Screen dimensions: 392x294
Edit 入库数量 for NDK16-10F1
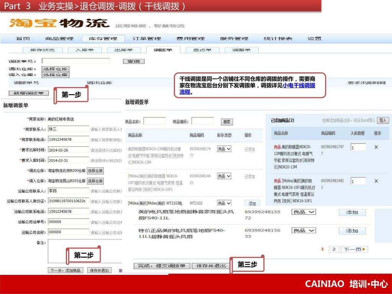point(358,181)
